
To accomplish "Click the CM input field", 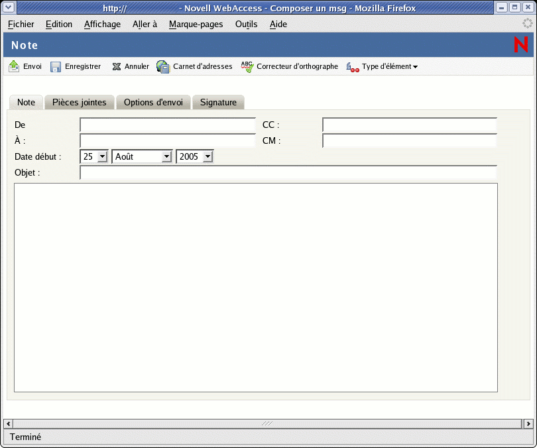I will click(410, 140).
